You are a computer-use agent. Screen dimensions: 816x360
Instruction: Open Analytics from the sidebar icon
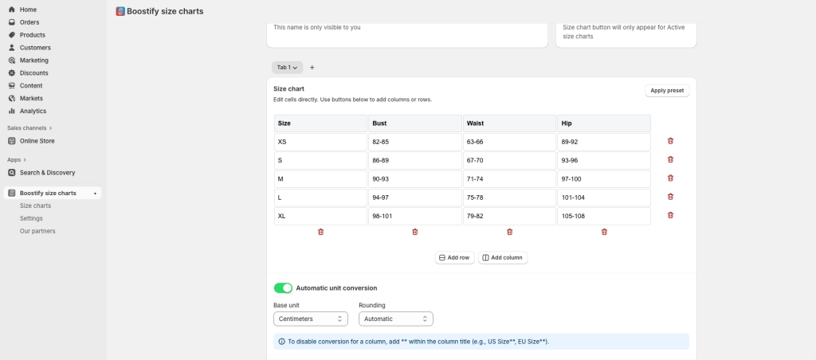[11, 111]
